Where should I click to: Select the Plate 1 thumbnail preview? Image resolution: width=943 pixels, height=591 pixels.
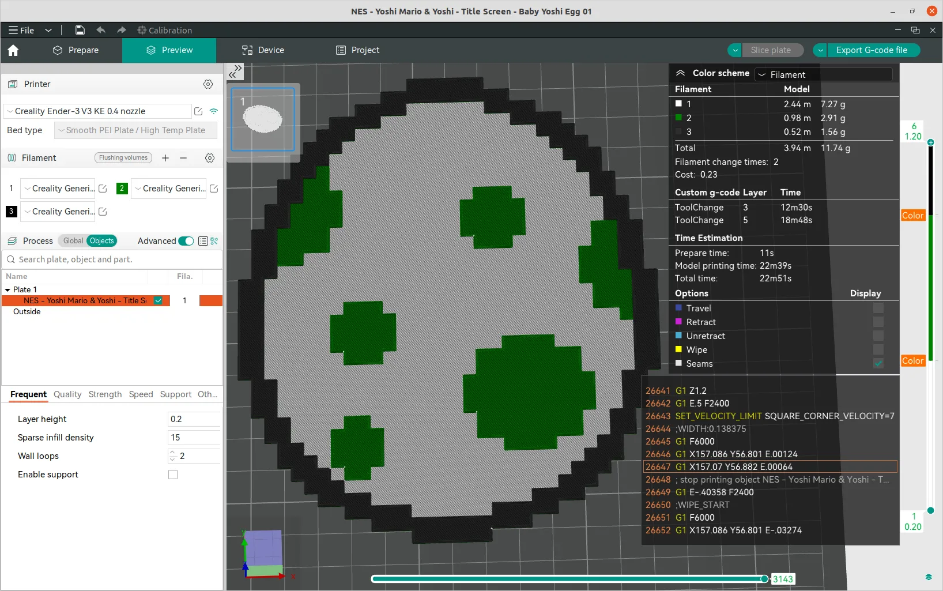[262, 119]
